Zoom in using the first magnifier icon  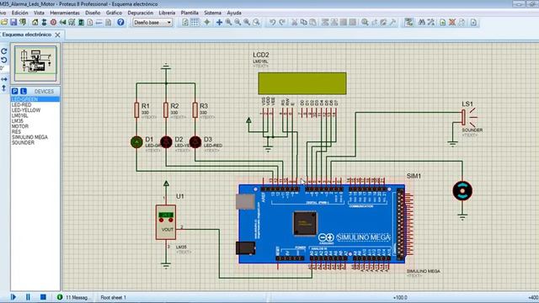pos(228,23)
